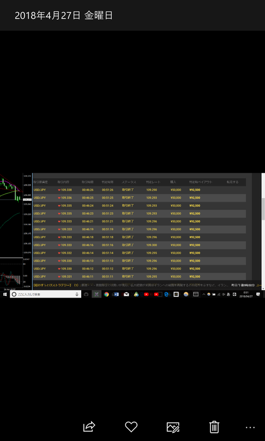Delete the photo using trash icon
The width and height of the screenshot is (265, 441).
[214, 427]
